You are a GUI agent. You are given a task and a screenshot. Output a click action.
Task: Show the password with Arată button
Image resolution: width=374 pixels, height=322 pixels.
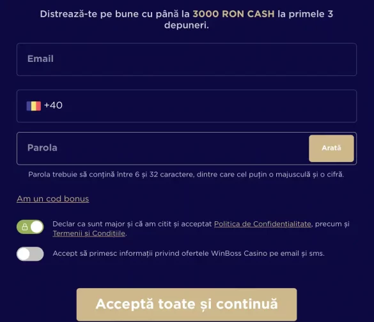[331, 149]
